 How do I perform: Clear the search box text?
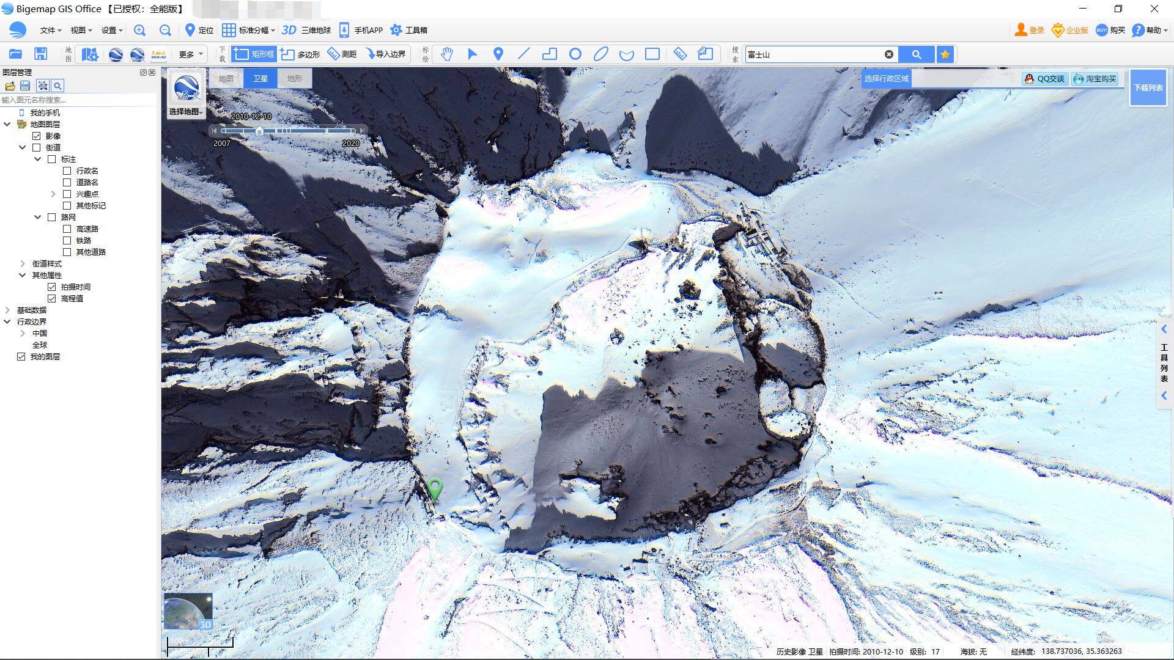pos(889,54)
